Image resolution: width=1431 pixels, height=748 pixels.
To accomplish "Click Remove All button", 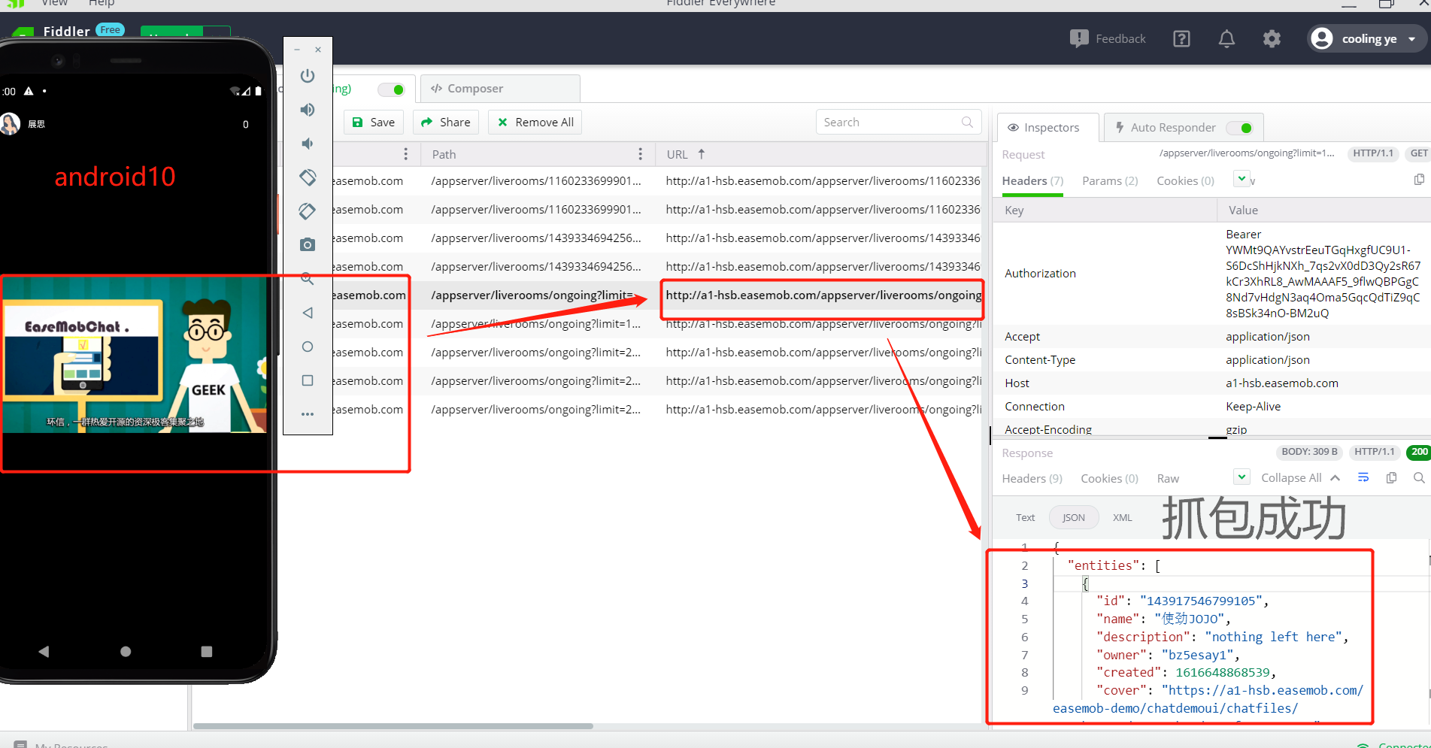I will click(x=535, y=123).
